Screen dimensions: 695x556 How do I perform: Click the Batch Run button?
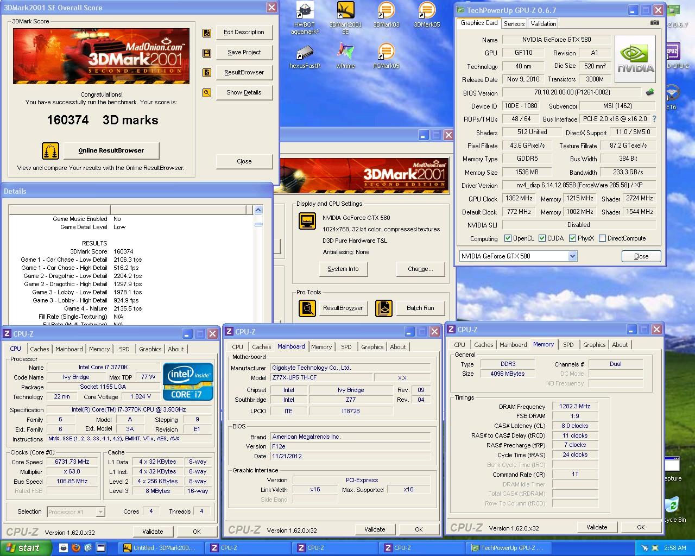click(x=420, y=308)
